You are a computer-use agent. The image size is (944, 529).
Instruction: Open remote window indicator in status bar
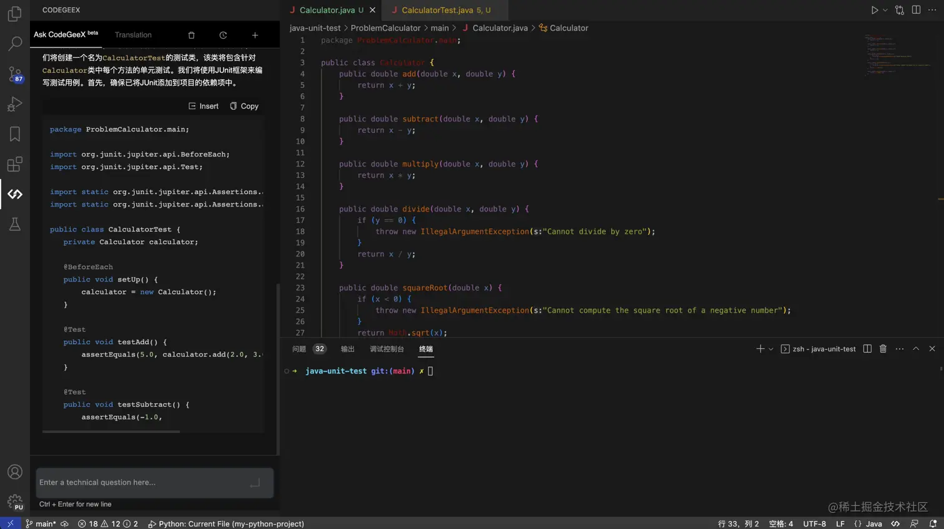(10, 524)
